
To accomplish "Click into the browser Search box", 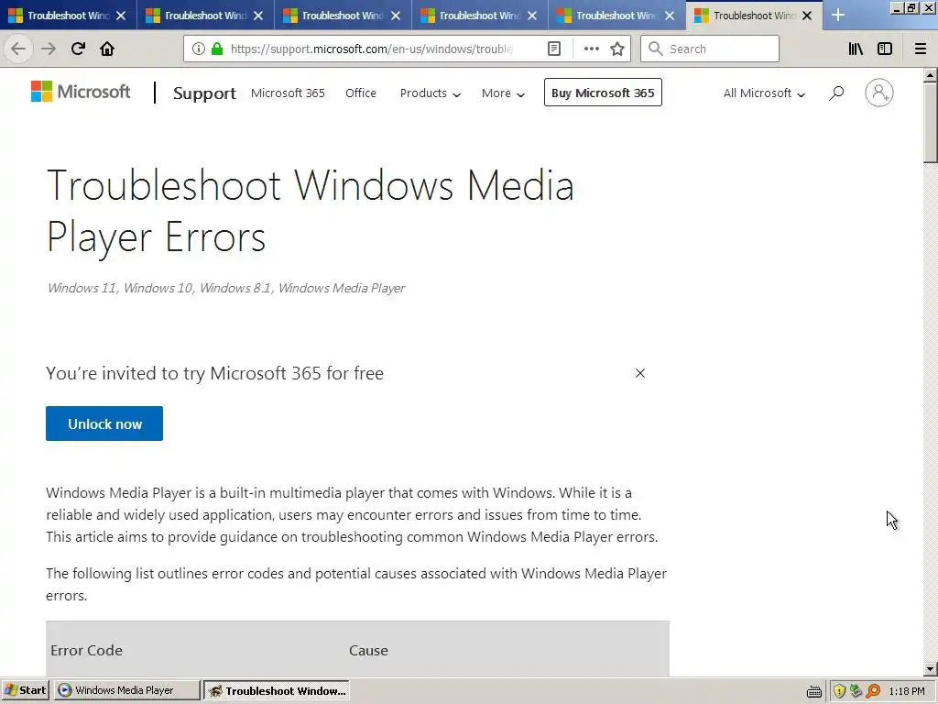I will [710, 49].
